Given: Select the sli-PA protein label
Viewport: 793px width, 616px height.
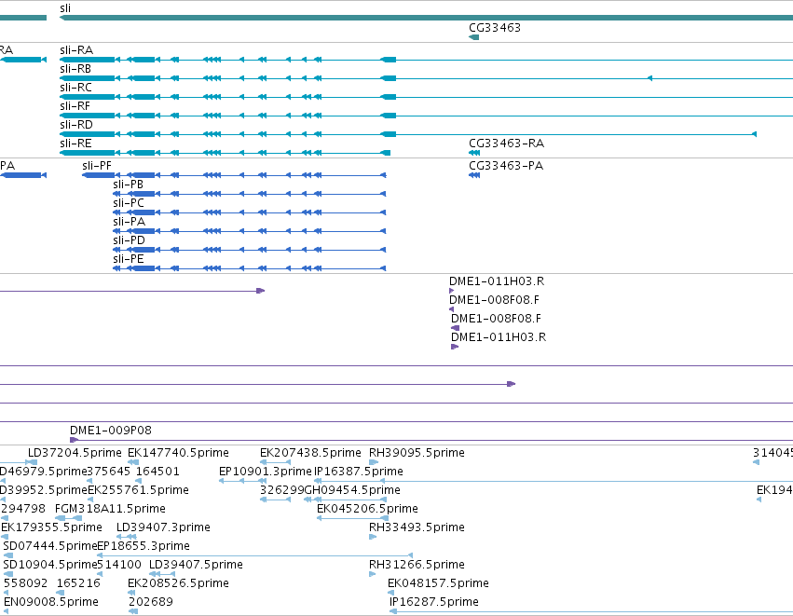Looking at the screenshot, I should [x=130, y=222].
